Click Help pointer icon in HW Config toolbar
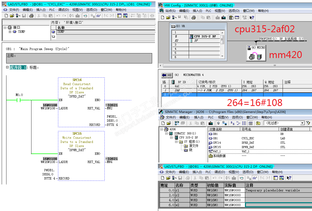The image size is (312, 211). (252, 18)
